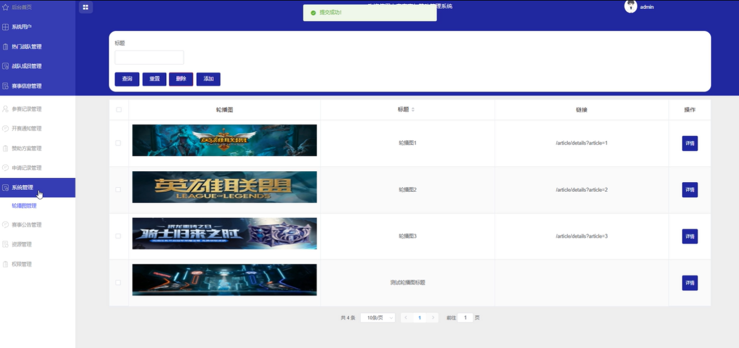This screenshot has height=348, width=739.
Task: Go to the previous page arrow
Action: (x=406, y=318)
